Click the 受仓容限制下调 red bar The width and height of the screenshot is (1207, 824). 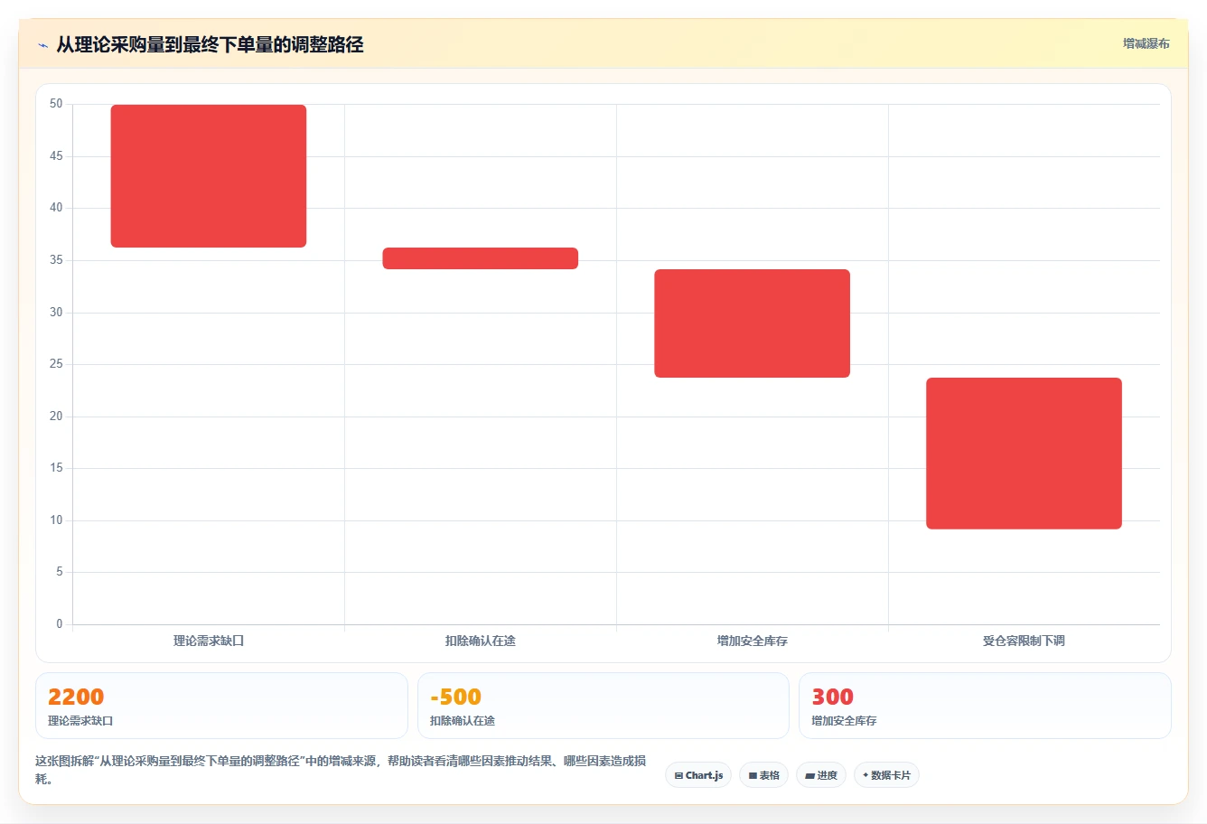pyautogui.click(x=1024, y=454)
